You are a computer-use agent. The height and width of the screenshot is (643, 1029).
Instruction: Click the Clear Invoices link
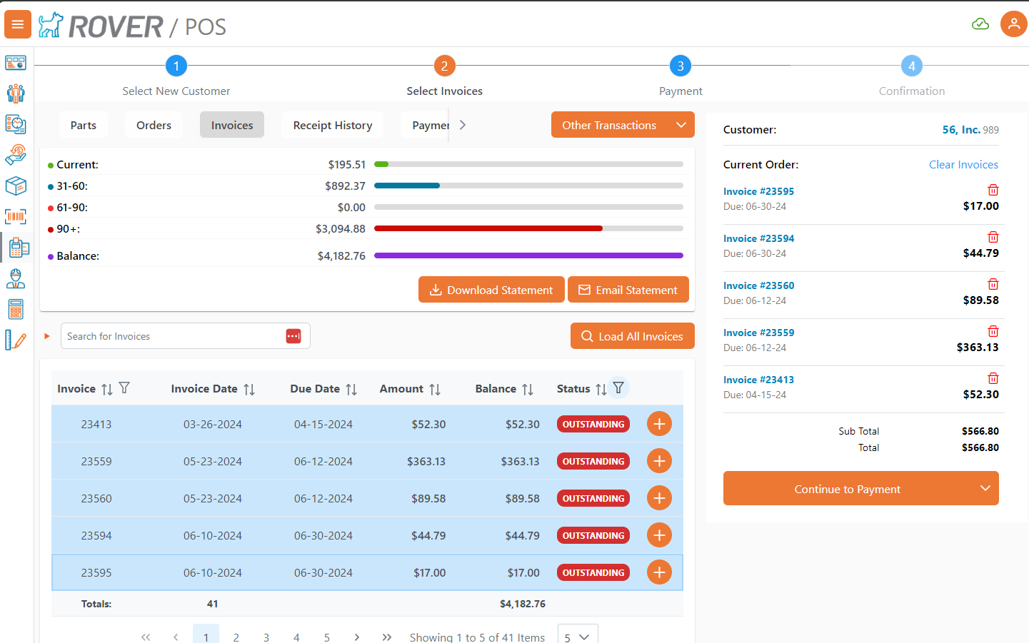click(963, 164)
